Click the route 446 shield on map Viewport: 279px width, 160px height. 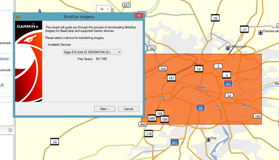[143, 124]
